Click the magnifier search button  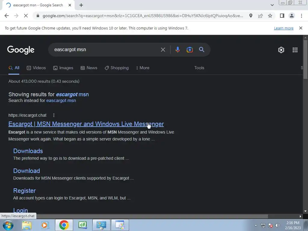[202, 50]
